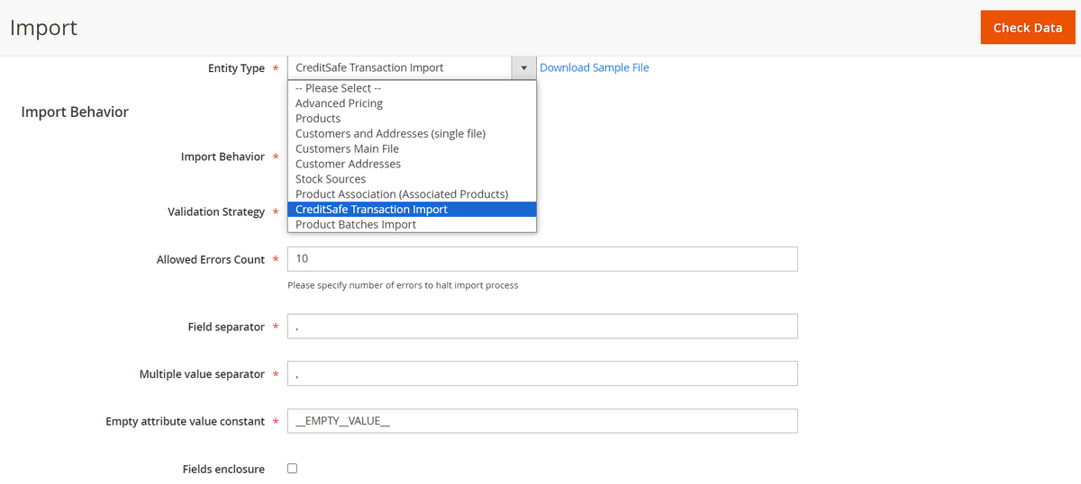Click the Entity Type select box
The image size is (1081, 484).
(x=399, y=68)
